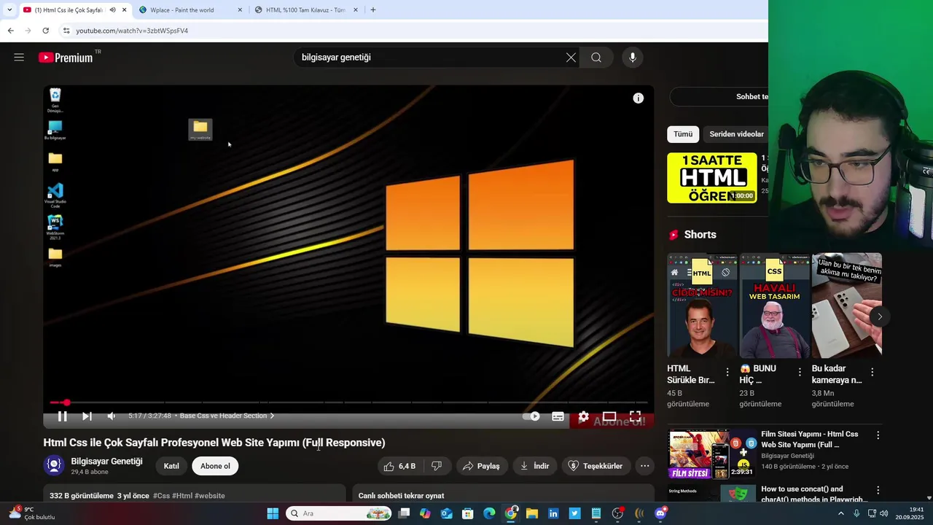Image resolution: width=933 pixels, height=525 pixels.
Task: Enter fullscreen mode in the player
Action: click(x=635, y=416)
